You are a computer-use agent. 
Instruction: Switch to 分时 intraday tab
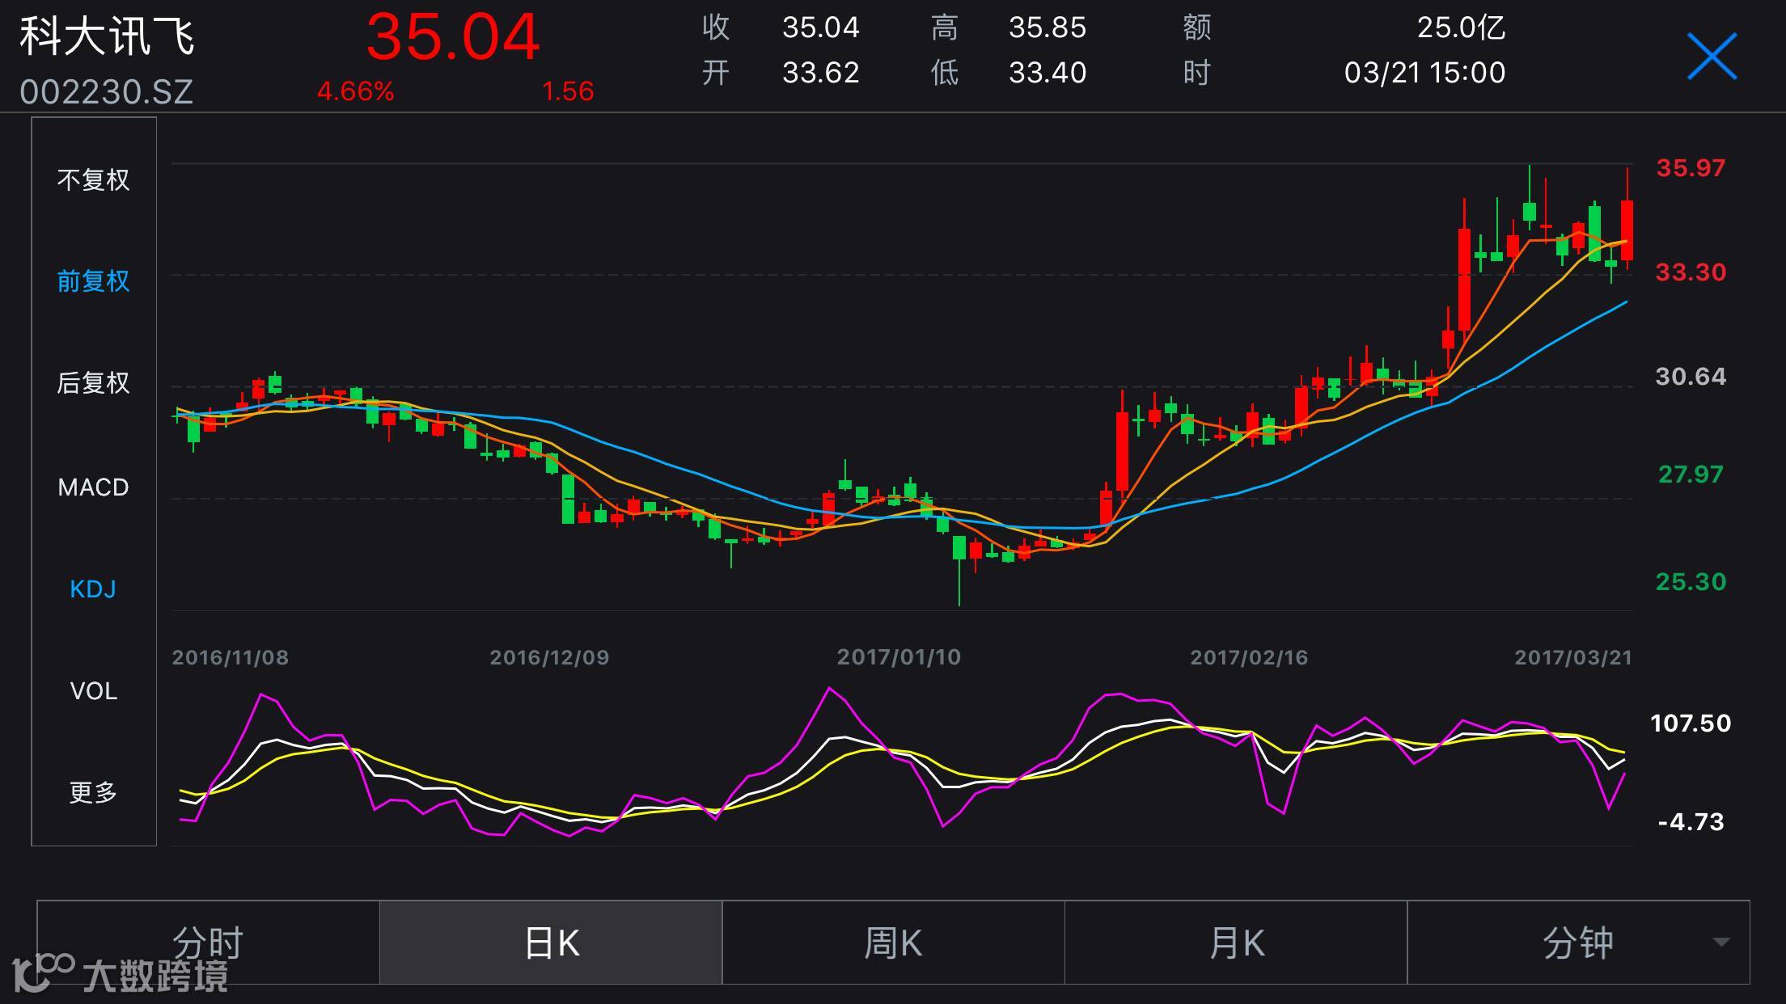(208, 943)
